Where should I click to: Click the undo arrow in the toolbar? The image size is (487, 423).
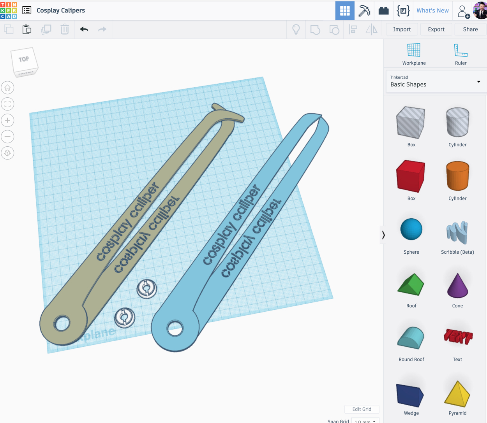pos(84,29)
